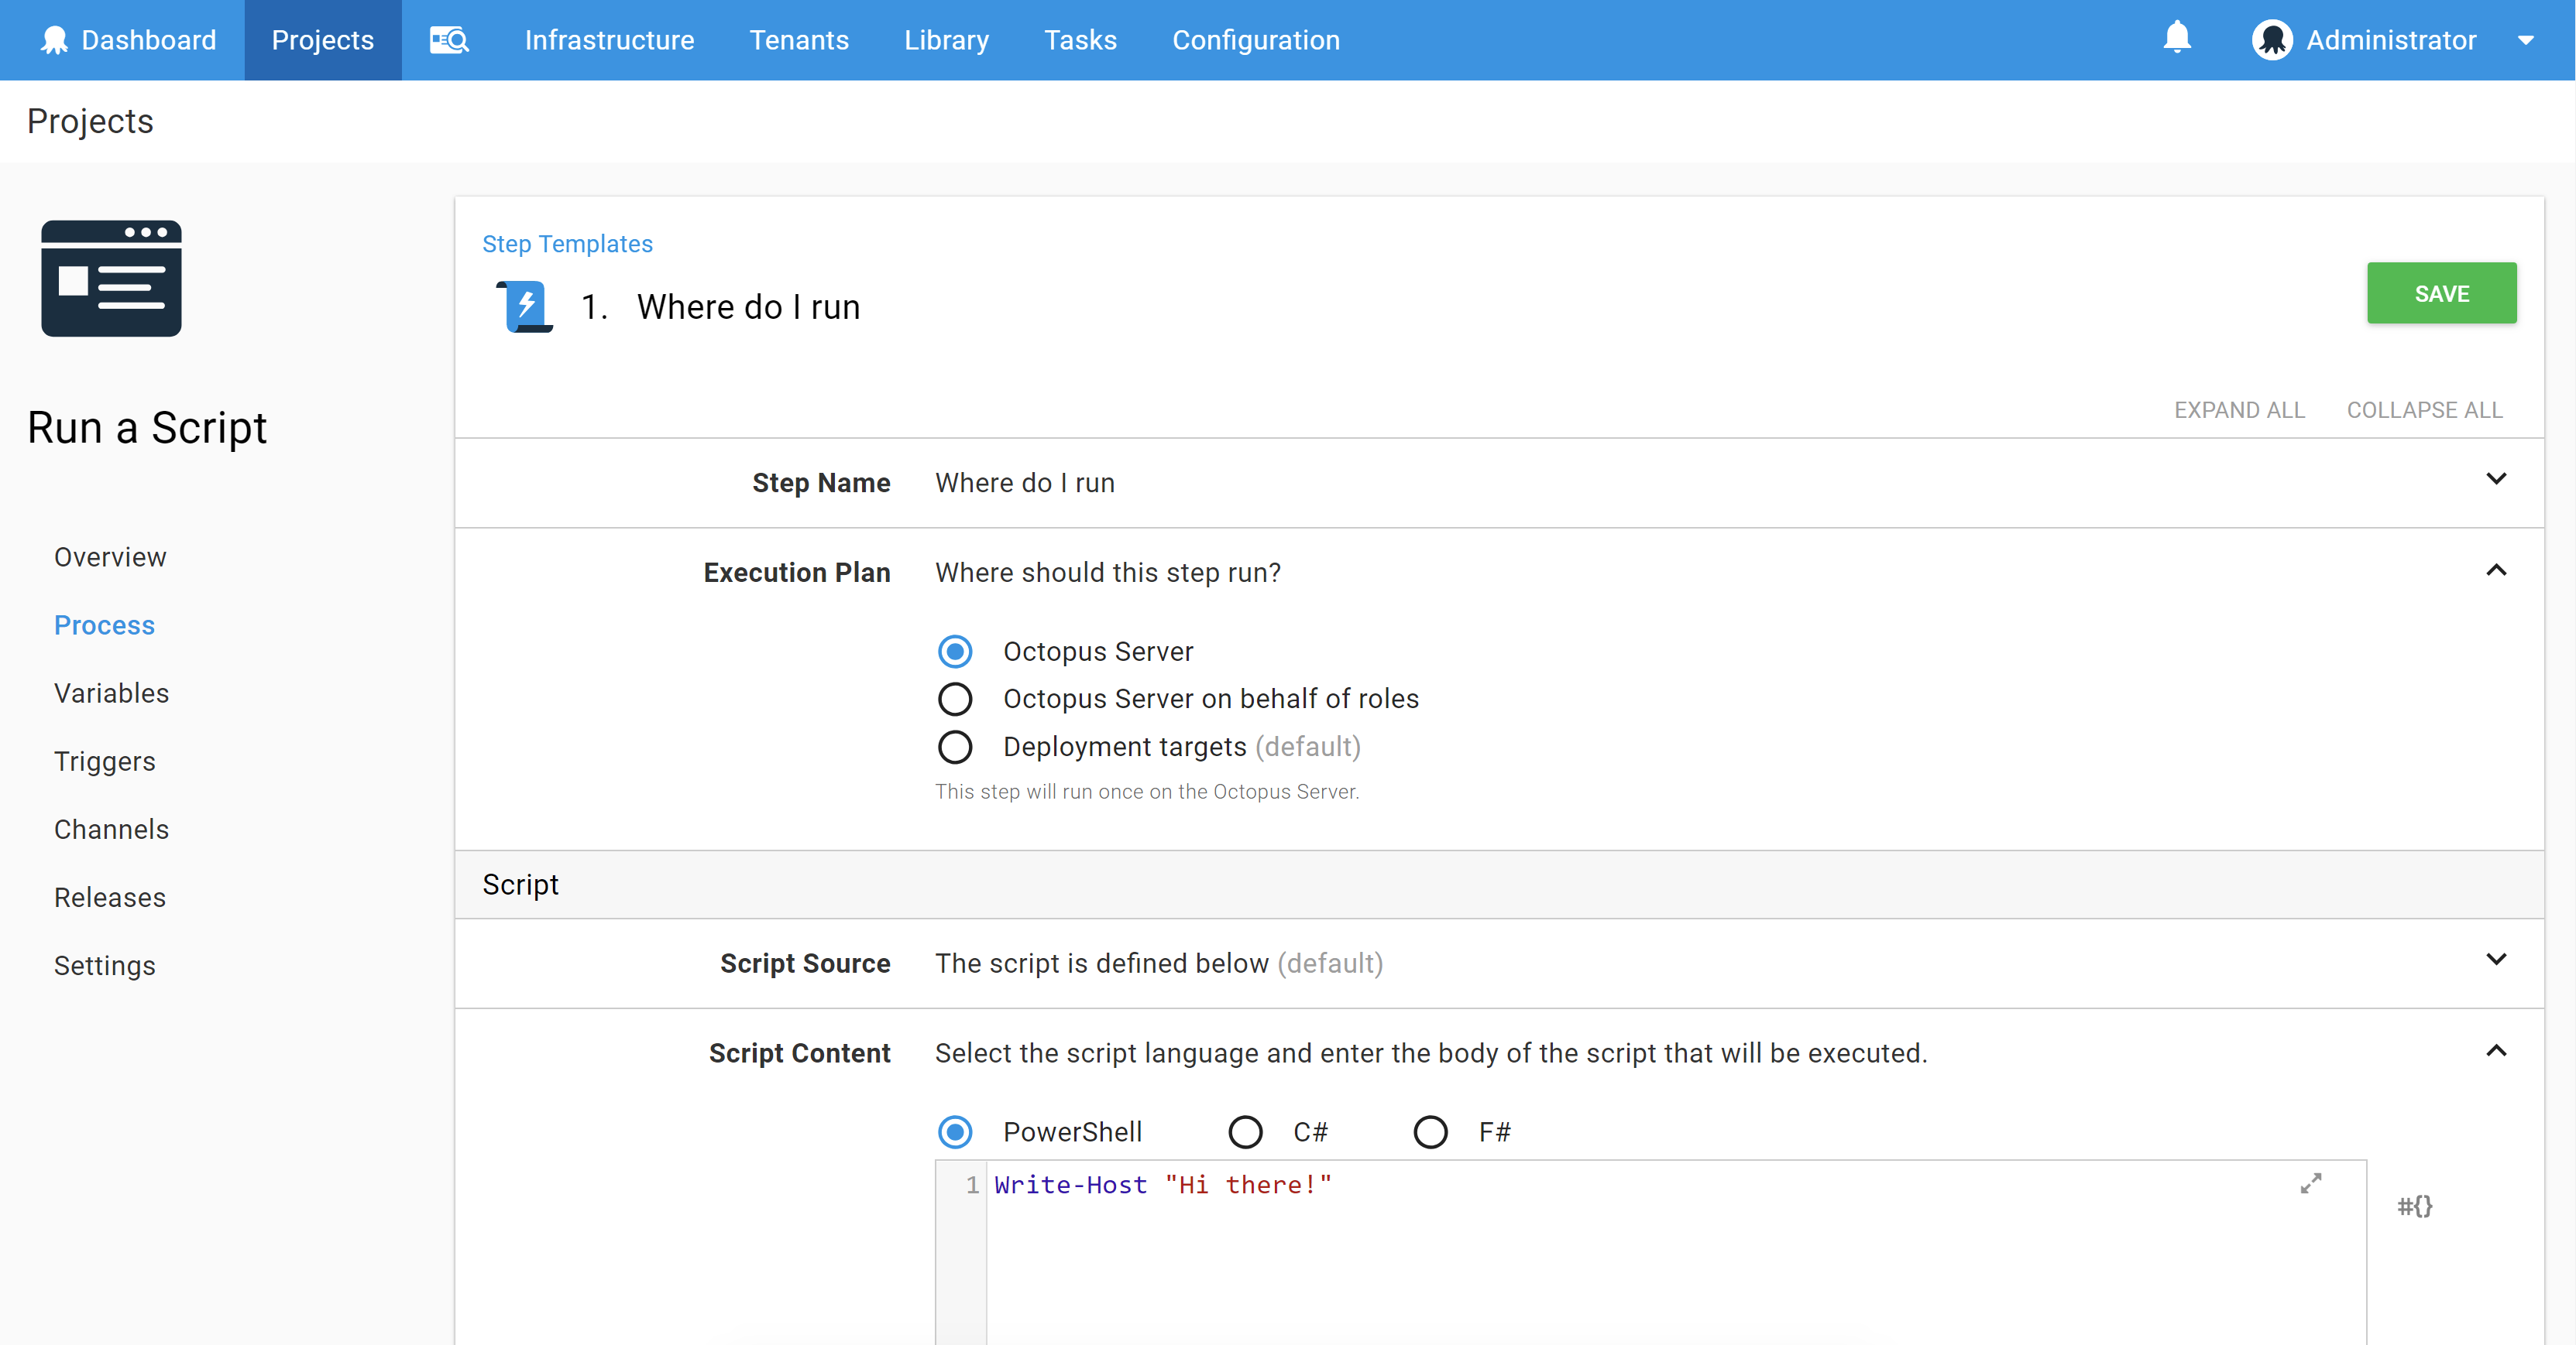
Task: Open the Step Templates link
Action: (567, 244)
